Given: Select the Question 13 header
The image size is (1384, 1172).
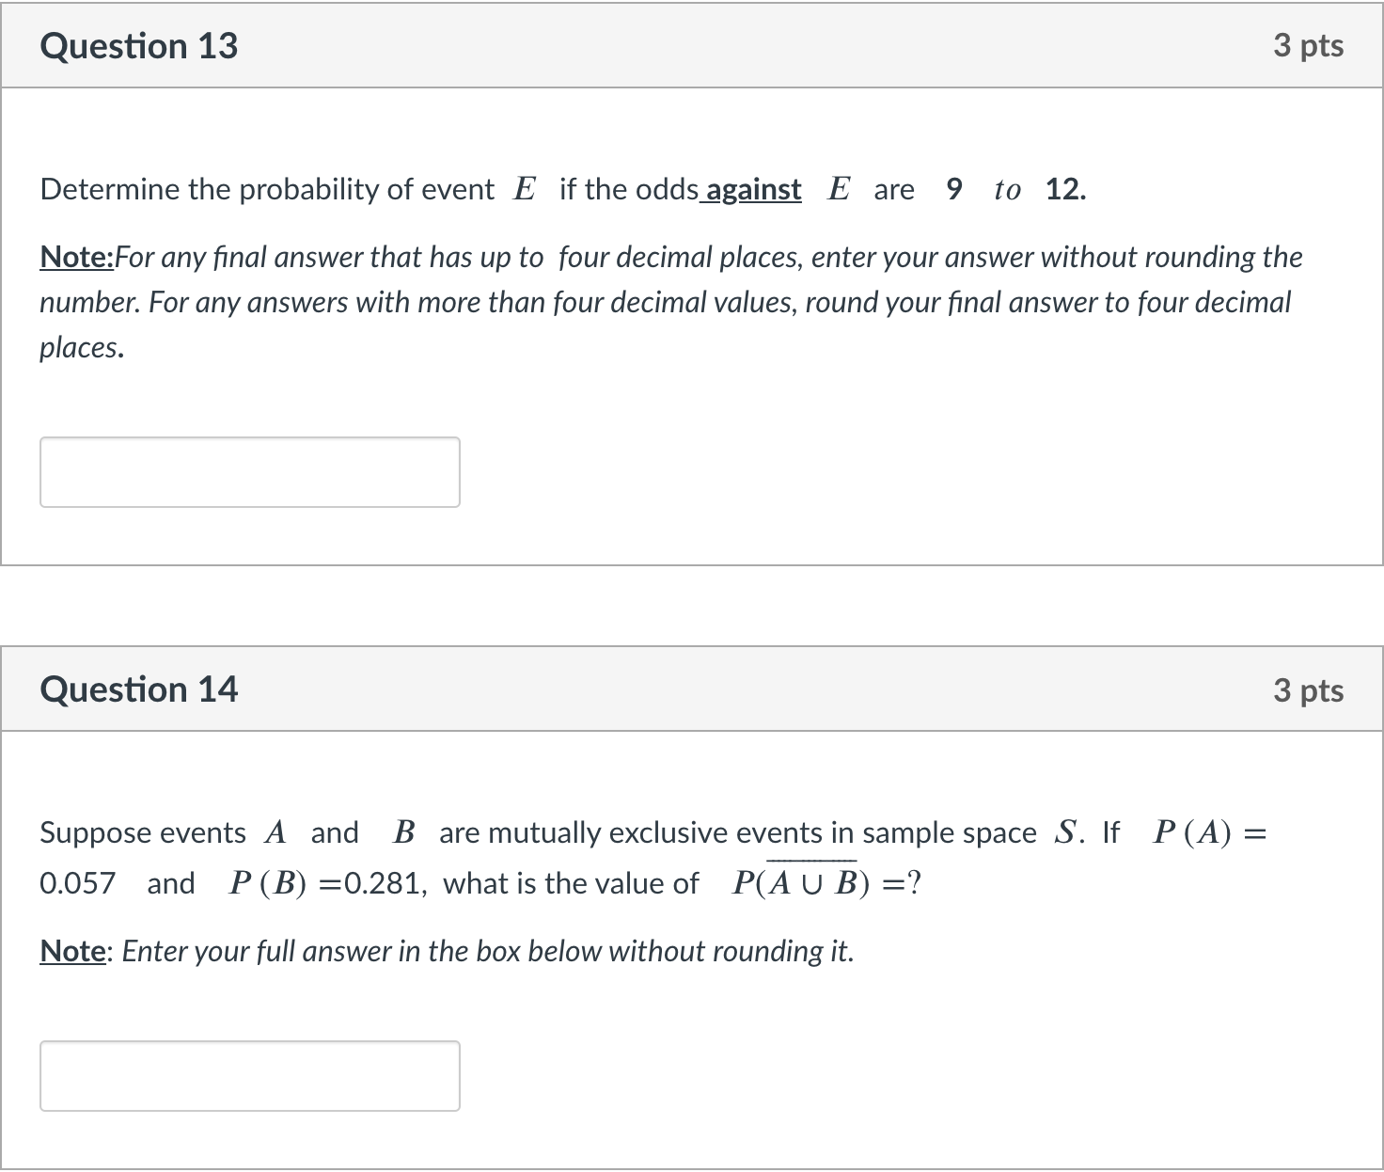Looking at the screenshot, I should point(139,44).
